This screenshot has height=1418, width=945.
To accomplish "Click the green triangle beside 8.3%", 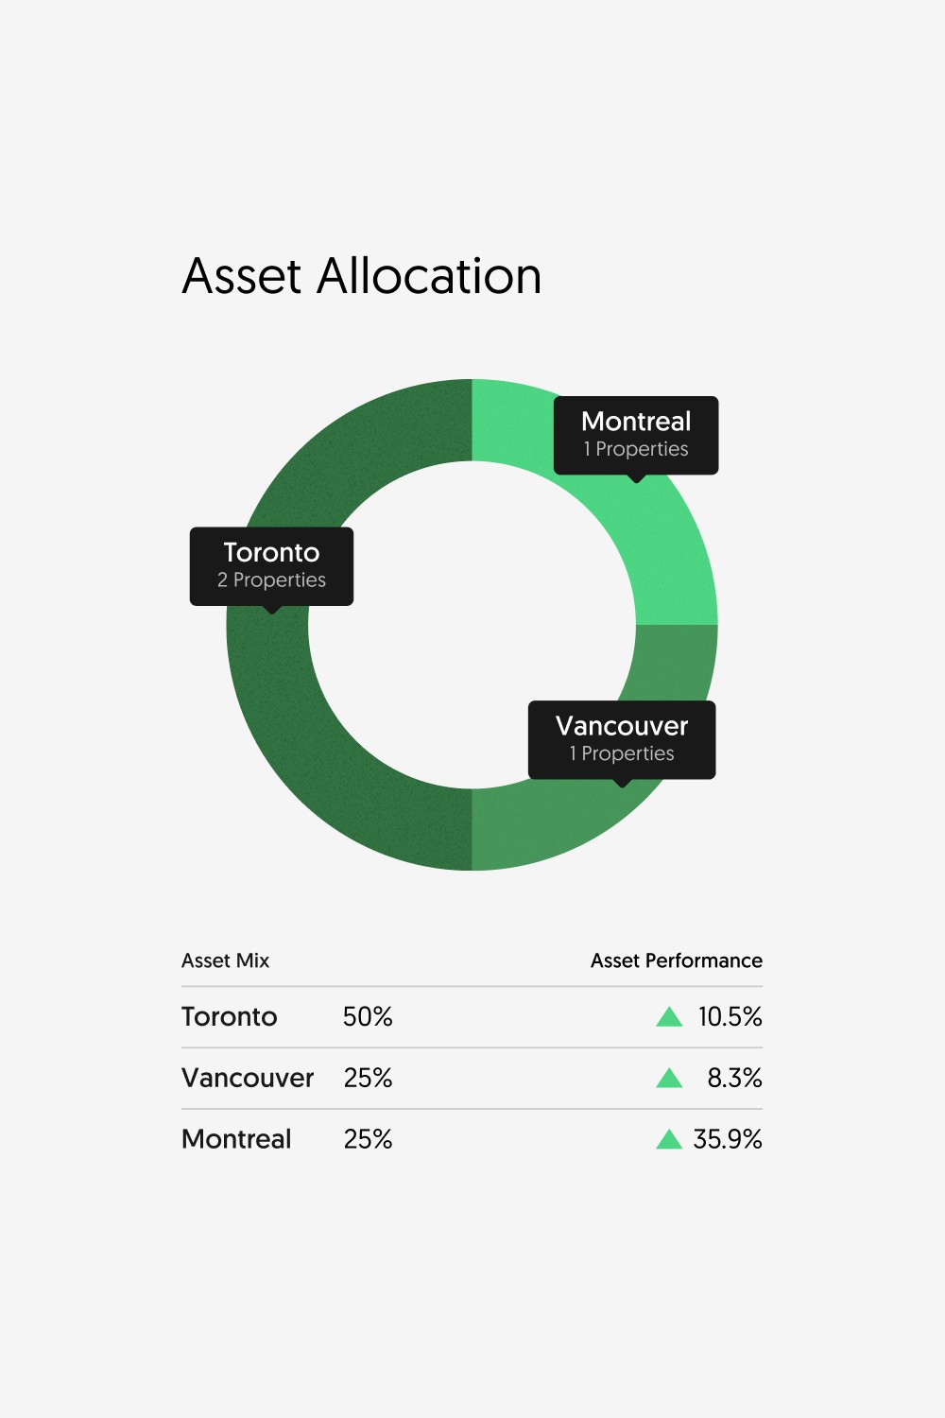I will coord(669,1078).
